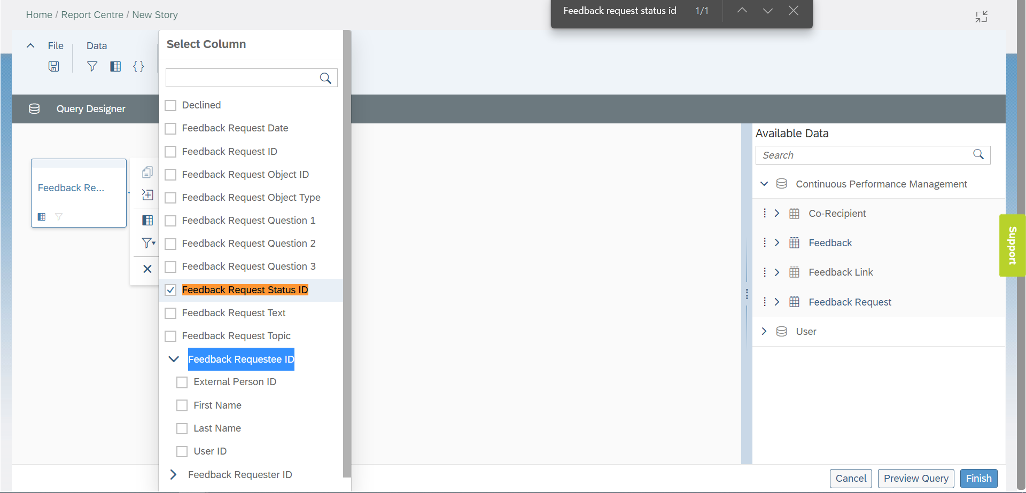This screenshot has height=493, width=1026.
Task: Check the Feedback Request Question 1 checkbox
Action: 170,221
